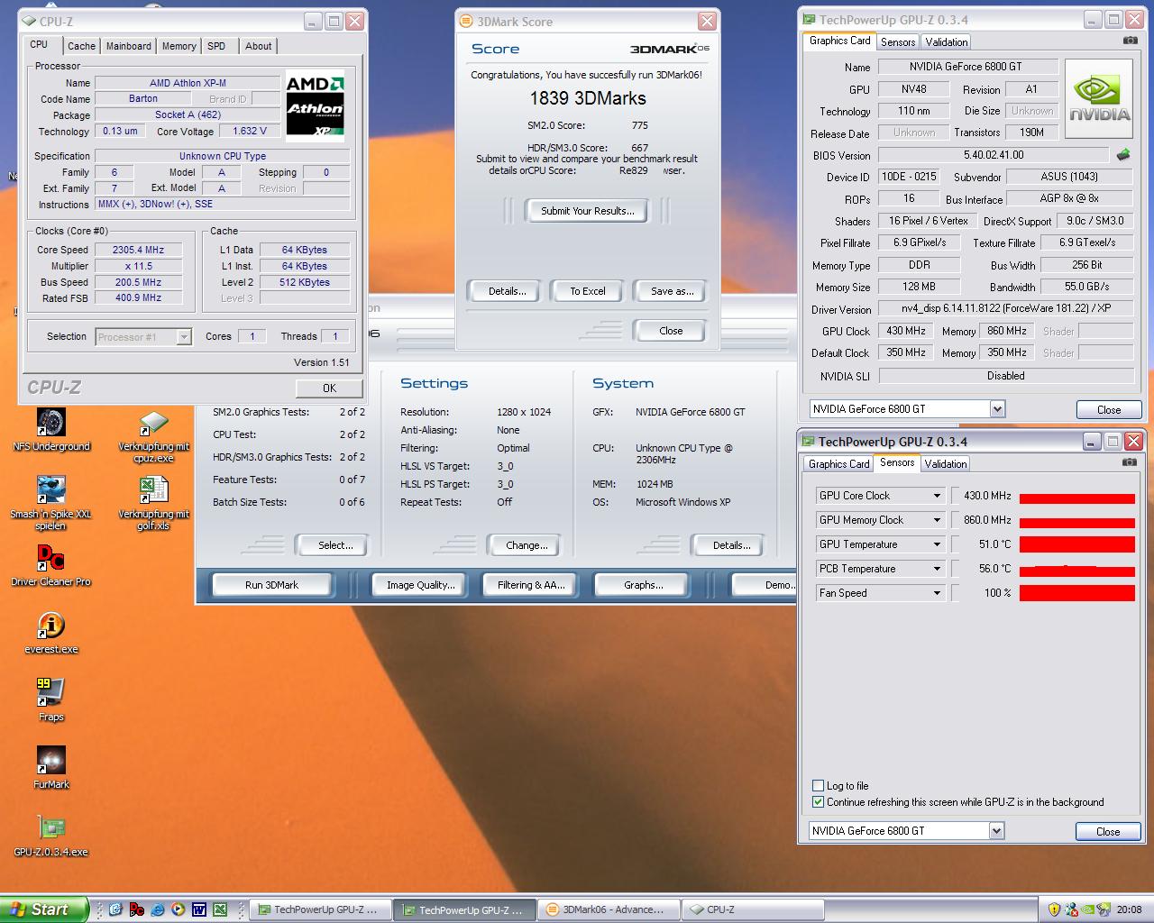1154x923 pixels.
Task: Switch to the Mainboard tab in CPU-Z
Action: [x=129, y=46]
